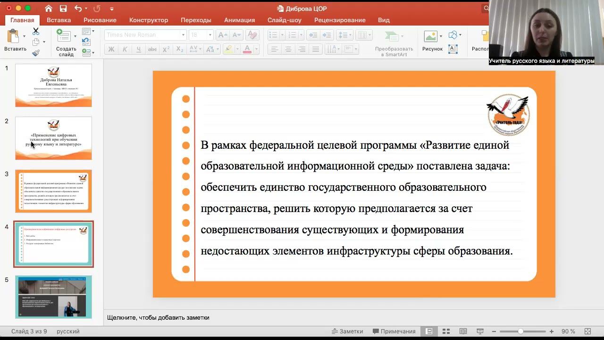This screenshot has height=340, width=604.
Task: Apply subscript formatting
Action: (180, 49)
